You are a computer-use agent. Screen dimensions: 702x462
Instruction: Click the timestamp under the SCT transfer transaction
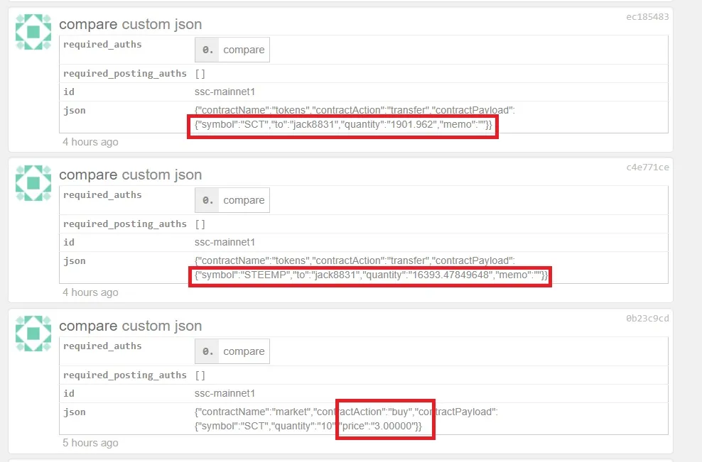(x=90, y=142)
